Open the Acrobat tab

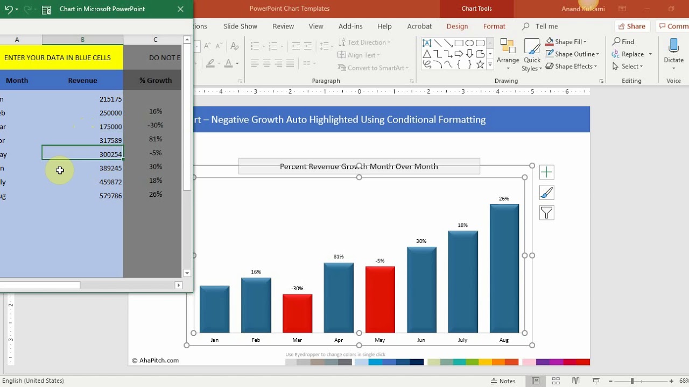[419, 26]
